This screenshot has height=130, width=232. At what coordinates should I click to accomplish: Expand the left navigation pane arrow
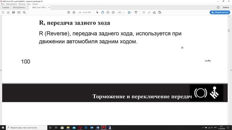pyautogui.click(x=1, y=70)
